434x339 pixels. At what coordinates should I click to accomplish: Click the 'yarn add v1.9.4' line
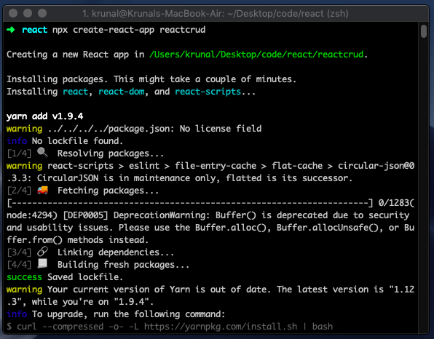[x=45, y=116]
